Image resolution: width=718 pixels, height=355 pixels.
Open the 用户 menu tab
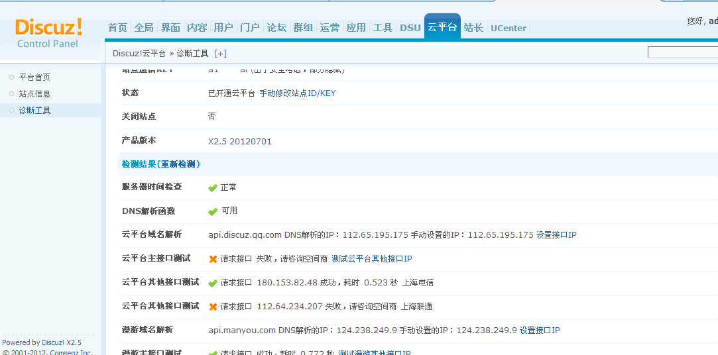coord(223,28)
